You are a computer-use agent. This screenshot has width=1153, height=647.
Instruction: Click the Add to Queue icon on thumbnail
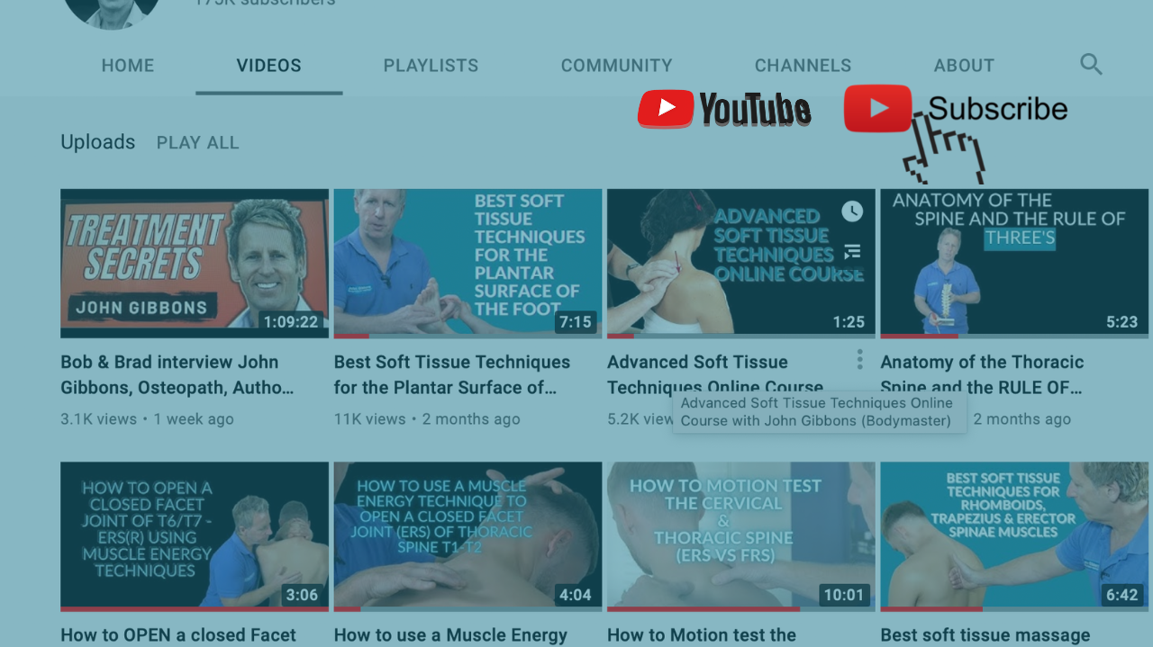click(x=852, y=252)
